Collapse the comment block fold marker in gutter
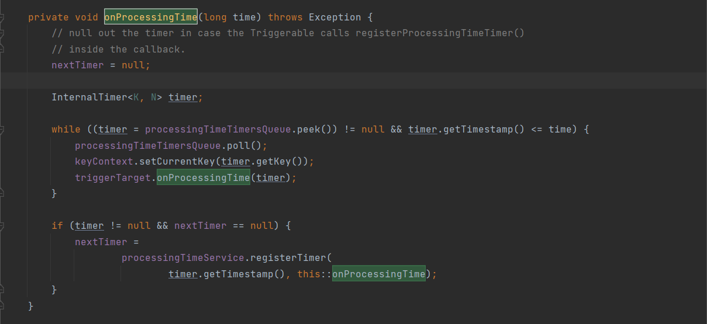This screenshot has width=707, height=324. (2, 33)
